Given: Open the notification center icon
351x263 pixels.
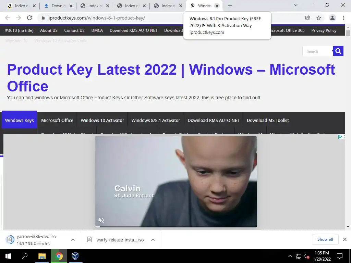Looking at the screenshot, I should [x=340, y=256].
